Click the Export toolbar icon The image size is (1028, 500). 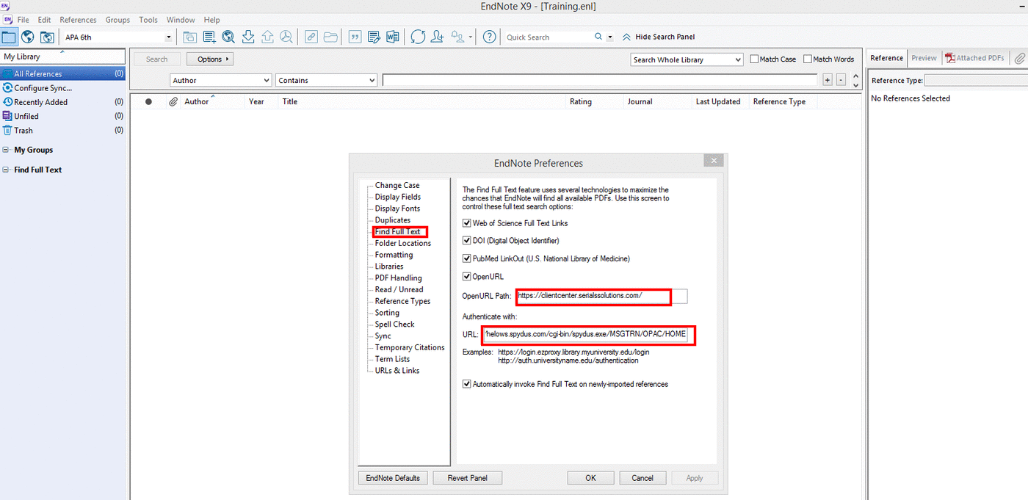click(267, 37)
